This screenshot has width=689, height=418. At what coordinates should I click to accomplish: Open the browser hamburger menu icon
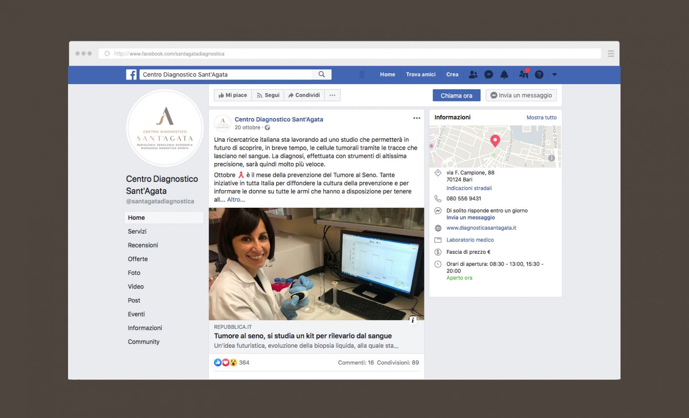pyautogui.click(x=611, y=54)
